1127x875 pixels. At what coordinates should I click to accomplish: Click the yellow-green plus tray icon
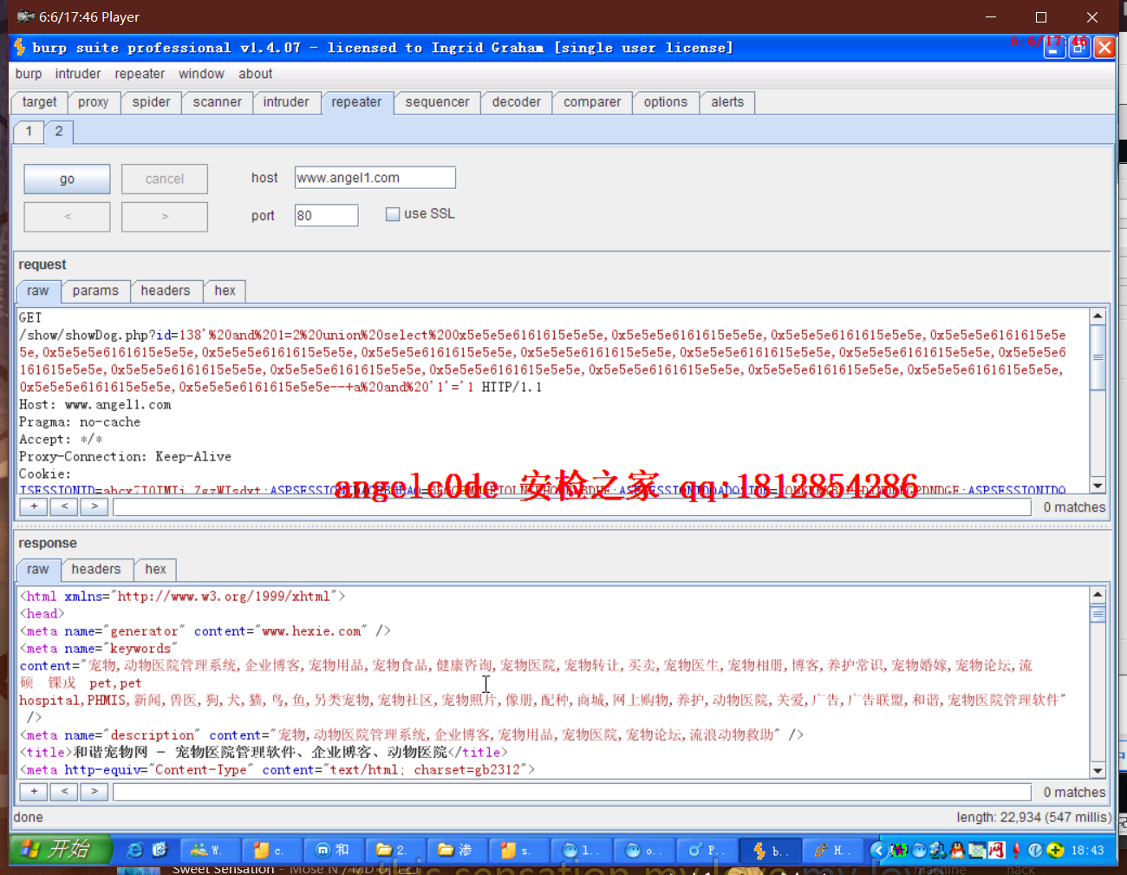[1055, 850]
